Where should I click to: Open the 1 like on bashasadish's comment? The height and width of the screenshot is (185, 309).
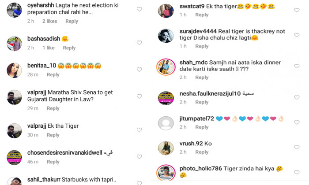49,48
